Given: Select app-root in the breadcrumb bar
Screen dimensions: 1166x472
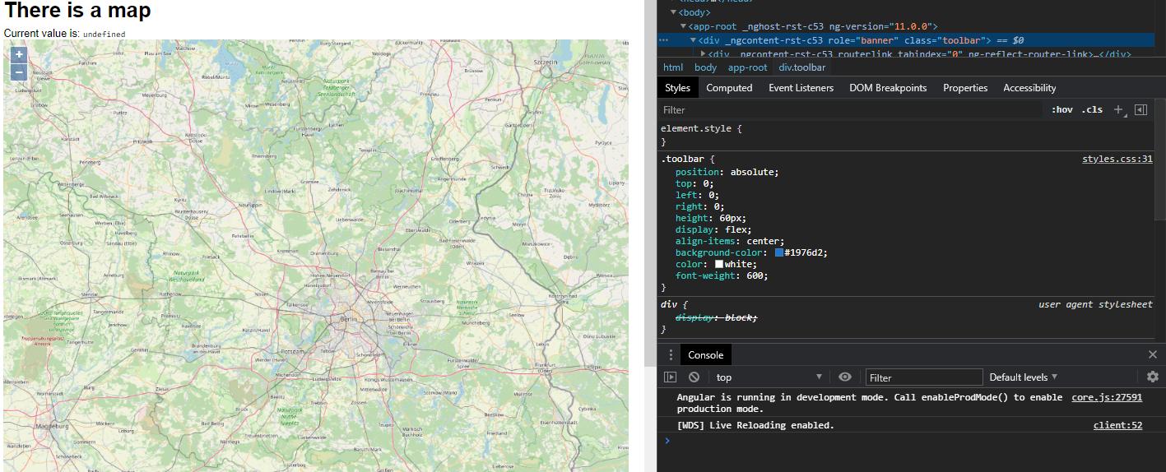Looking at the screenshot, I should (747, 67).
